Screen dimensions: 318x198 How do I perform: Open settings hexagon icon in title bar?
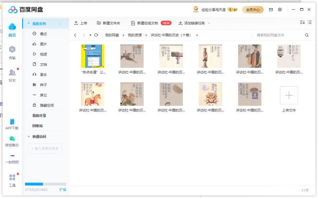click(280, 10)
